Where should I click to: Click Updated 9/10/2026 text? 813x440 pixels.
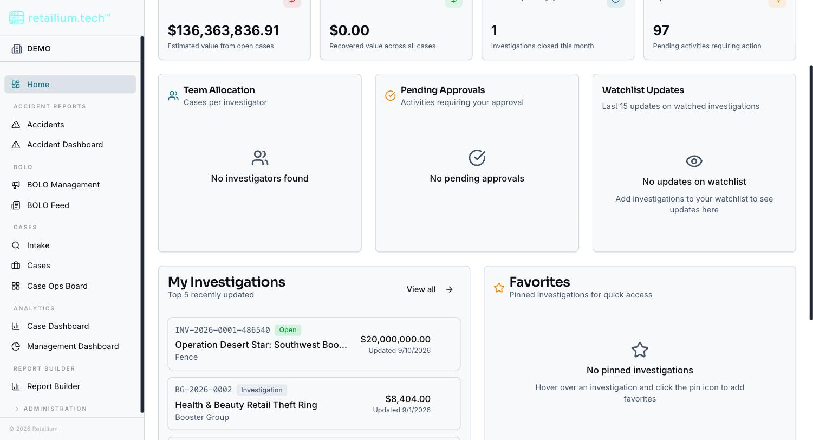click(400, 351)
